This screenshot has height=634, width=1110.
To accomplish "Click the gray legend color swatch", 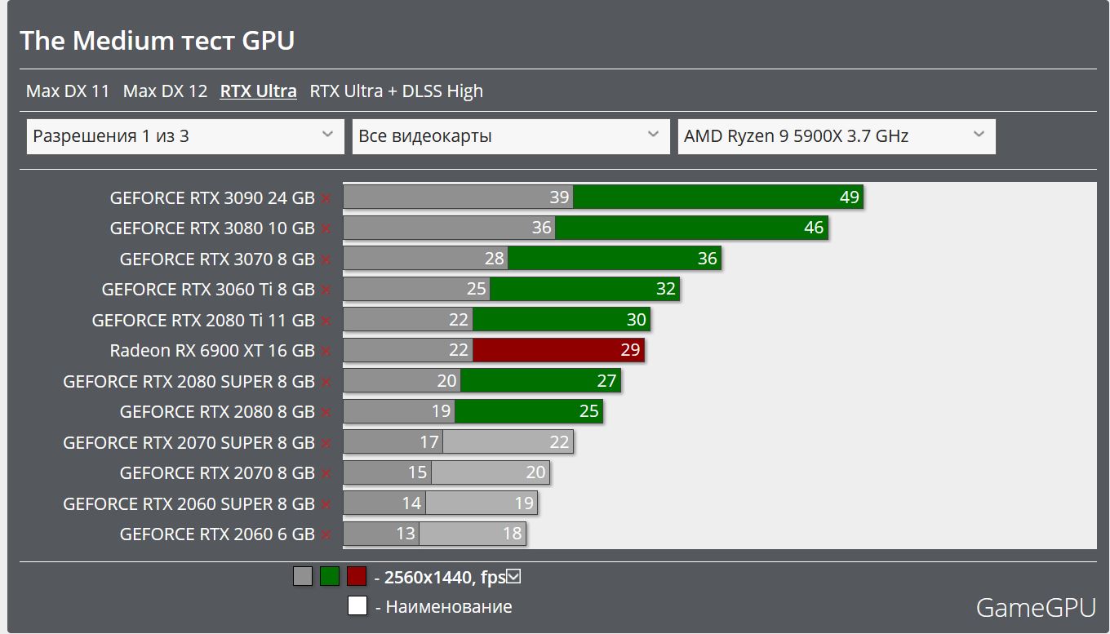I will point(303,577).
